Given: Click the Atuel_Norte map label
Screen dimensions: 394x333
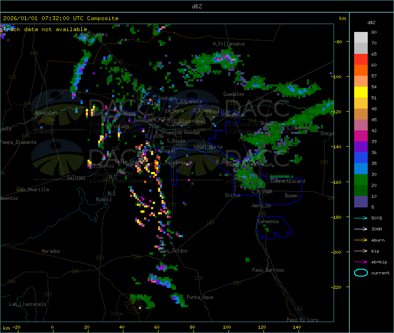Looking at the screenshot, I should pos(208,147).
